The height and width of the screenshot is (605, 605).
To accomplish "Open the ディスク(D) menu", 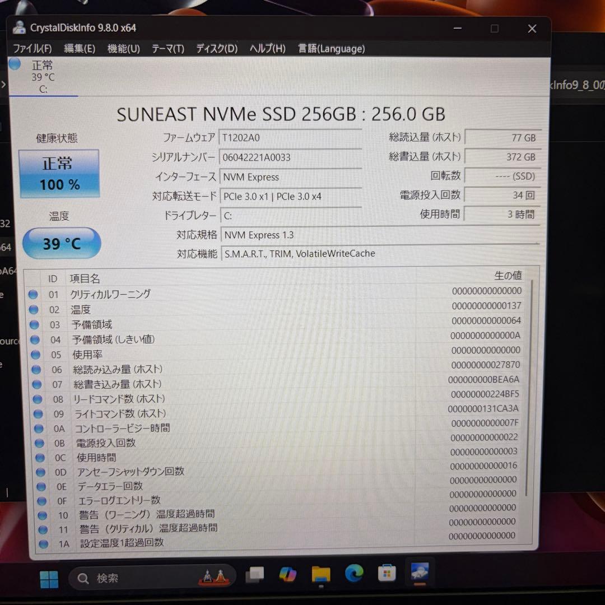I will click(216, 49).
